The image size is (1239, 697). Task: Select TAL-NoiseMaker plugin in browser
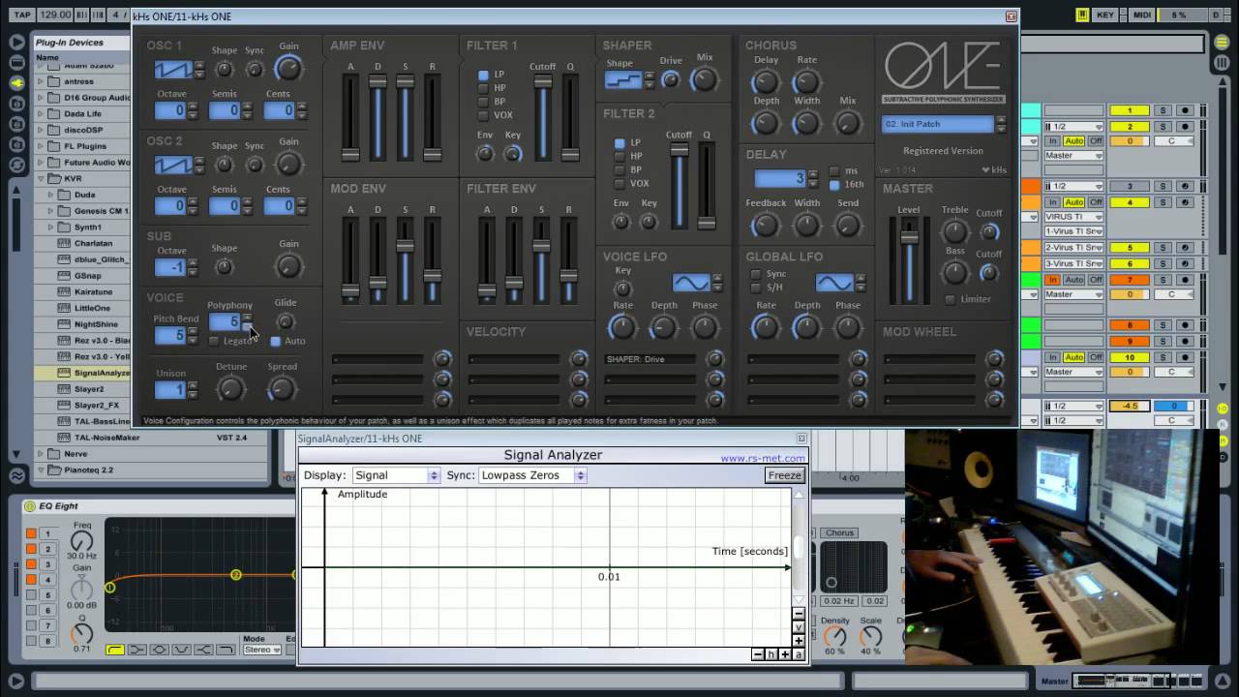click(106, 438)
